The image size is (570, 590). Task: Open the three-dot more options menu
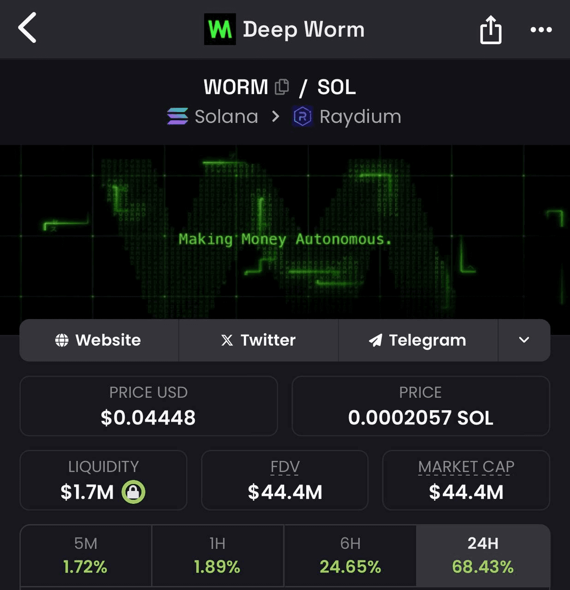click(x=541, y=29)
